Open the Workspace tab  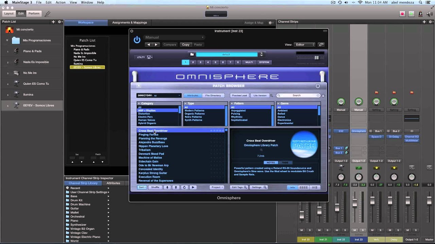(86, 23)
